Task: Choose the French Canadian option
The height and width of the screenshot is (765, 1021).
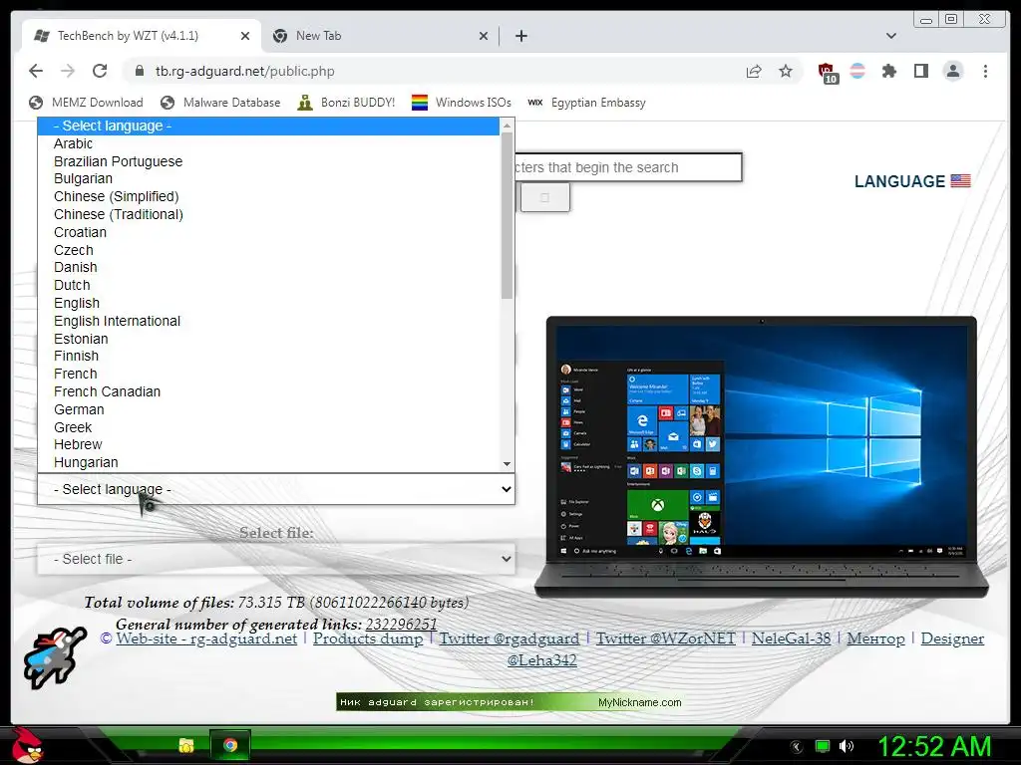Action: [x=269, y=391]
